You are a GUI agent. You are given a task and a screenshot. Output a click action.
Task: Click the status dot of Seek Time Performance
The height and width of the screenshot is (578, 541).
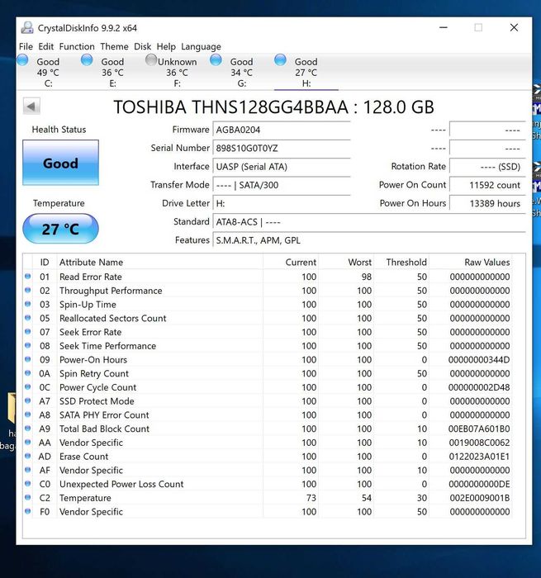tap(27, 345)
